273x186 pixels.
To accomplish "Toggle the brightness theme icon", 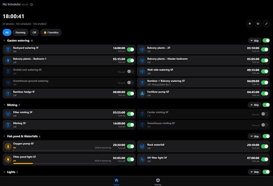I will tap(250, 23).
